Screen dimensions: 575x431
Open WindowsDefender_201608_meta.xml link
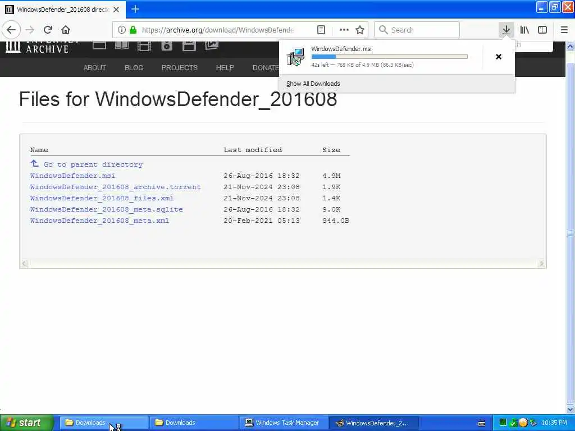[100, 221]
